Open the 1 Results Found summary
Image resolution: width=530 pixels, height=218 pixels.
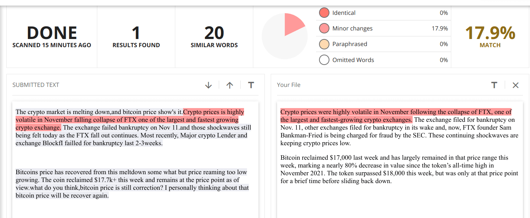click(x=136, y=37)
